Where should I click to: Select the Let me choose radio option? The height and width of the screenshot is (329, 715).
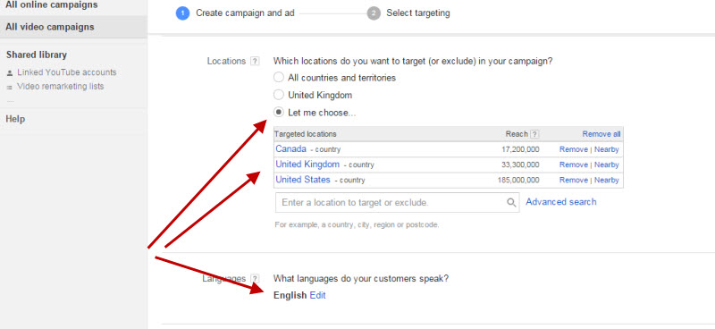click(279, 113)
